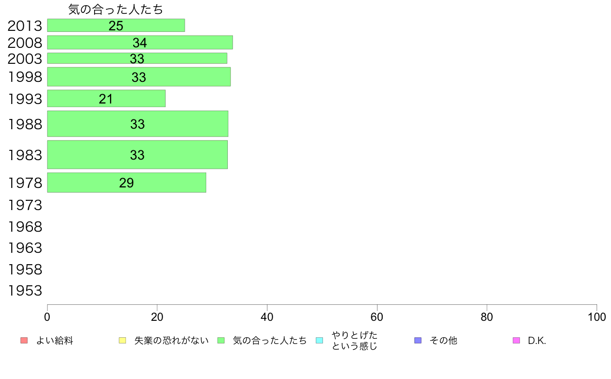This screenshot has width=611, height=379.
Task: Select the 1978 bar showing 29
Action: pos(127,183)
